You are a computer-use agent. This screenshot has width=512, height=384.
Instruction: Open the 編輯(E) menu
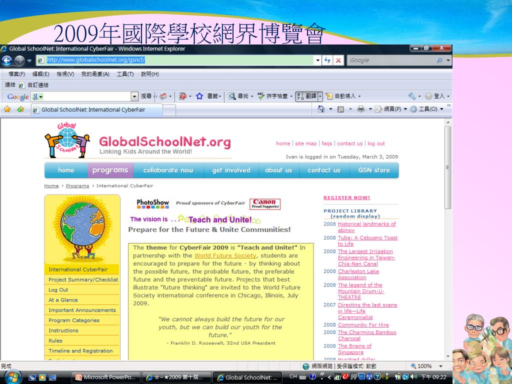[41, 74]
